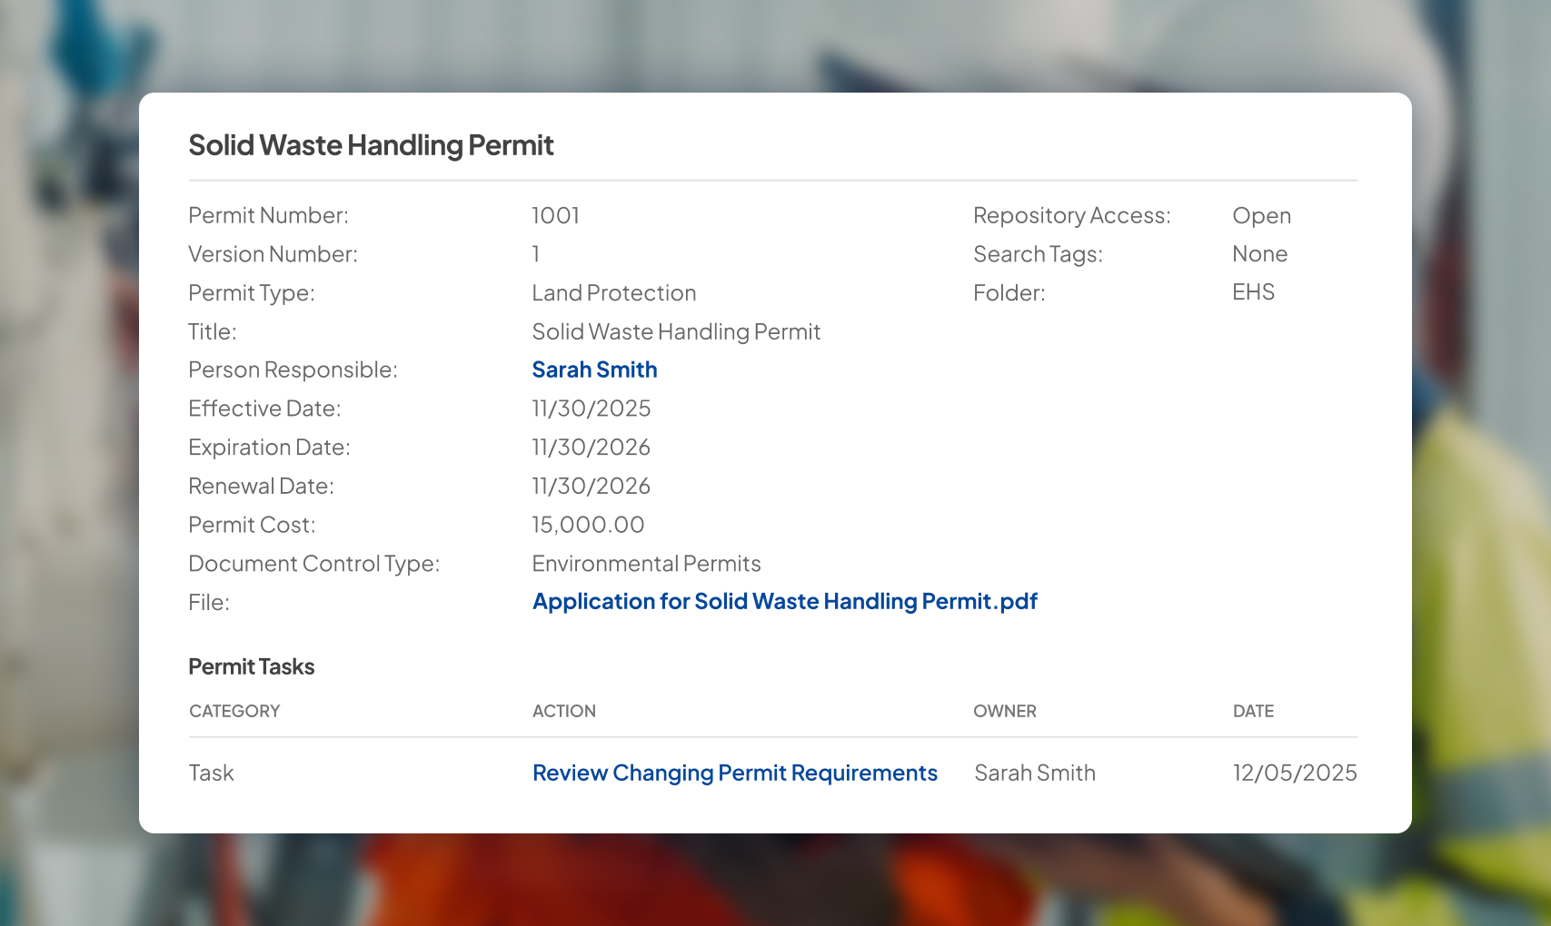Click the Permit Tasks section heading
This screenshot has width=1551, height=926.
tap(251, 667)
